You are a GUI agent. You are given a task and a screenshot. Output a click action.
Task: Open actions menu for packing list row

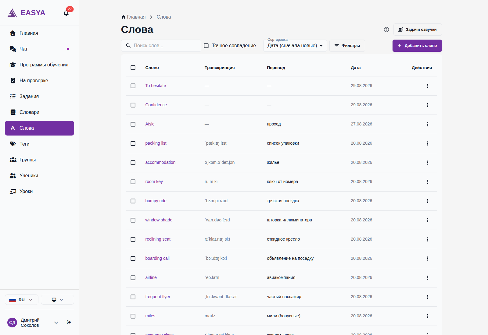428,143
